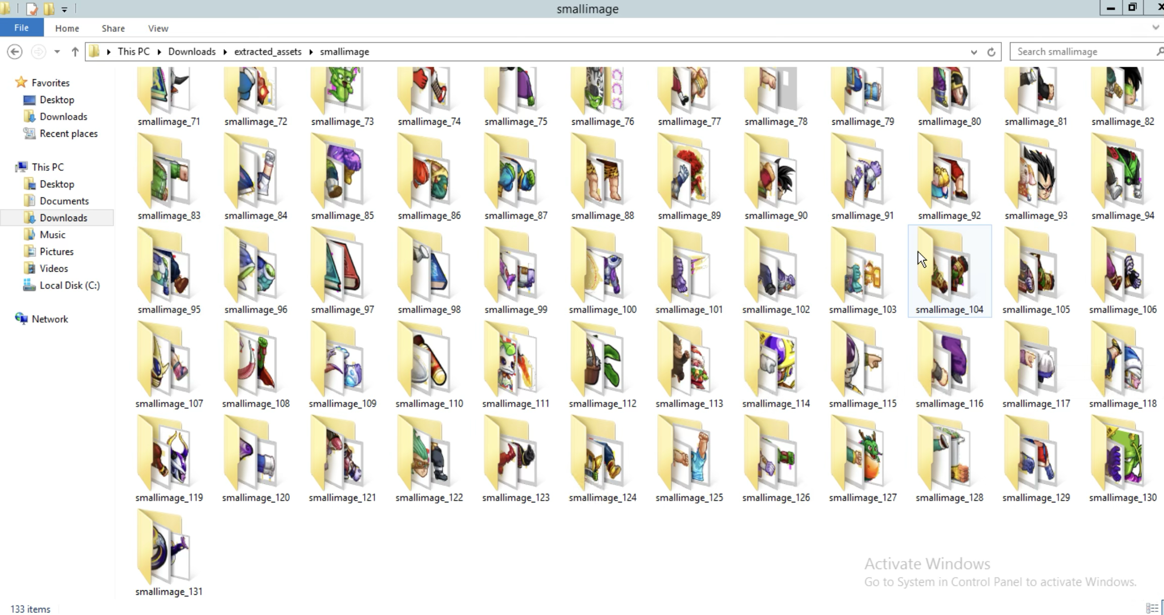
Task: Open Music in the navigation pane
Action: (x=53, y=235)
